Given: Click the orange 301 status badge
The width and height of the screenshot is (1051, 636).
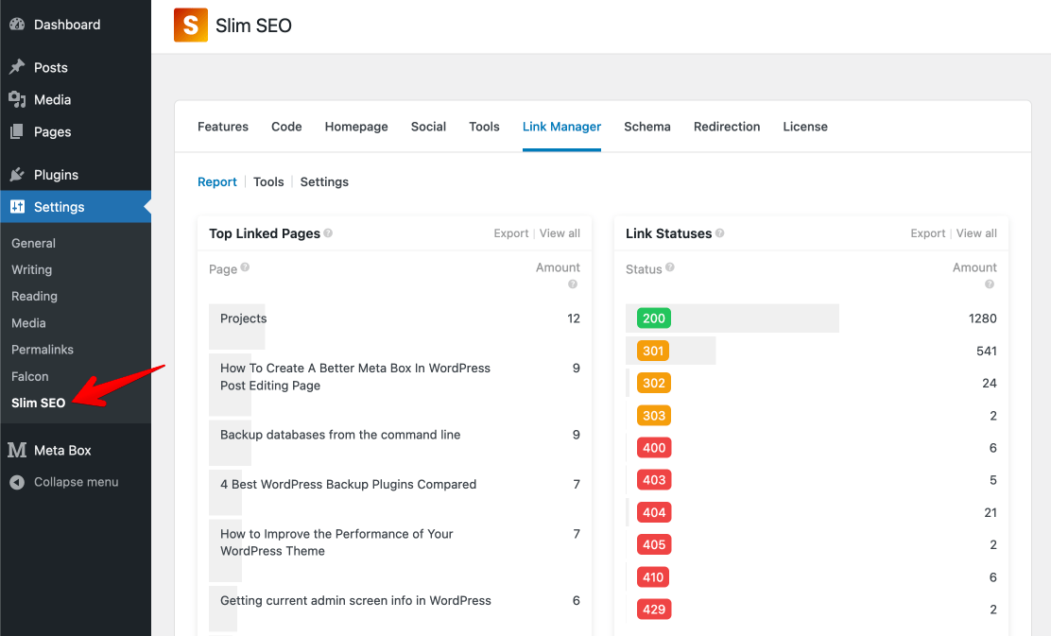Looking at the screenshot, I should 653,351.
